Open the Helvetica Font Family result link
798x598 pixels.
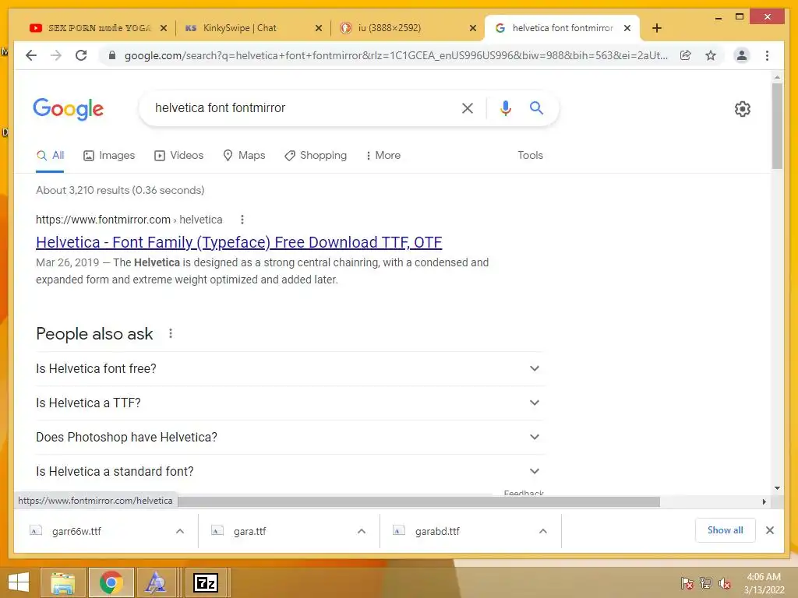[x=238, y=243]
